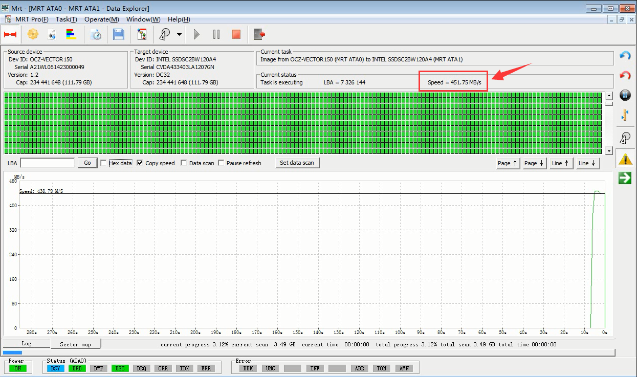Uncheck the Copy speed checkbox
The image size is (637, 377).
click(140, 163)
